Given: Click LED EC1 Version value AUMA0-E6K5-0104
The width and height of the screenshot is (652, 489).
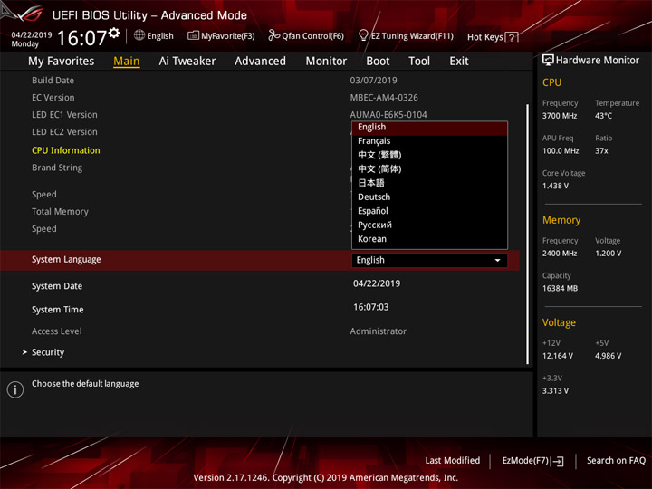Looking at the screenshot, I should tap(388, 115).
